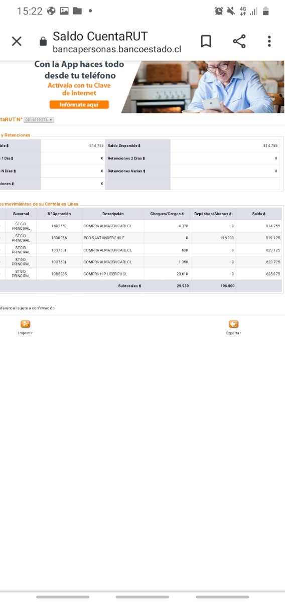The image size is (285, 602).
Task: Select charge amount 4.370
Action: click(183, 226)
